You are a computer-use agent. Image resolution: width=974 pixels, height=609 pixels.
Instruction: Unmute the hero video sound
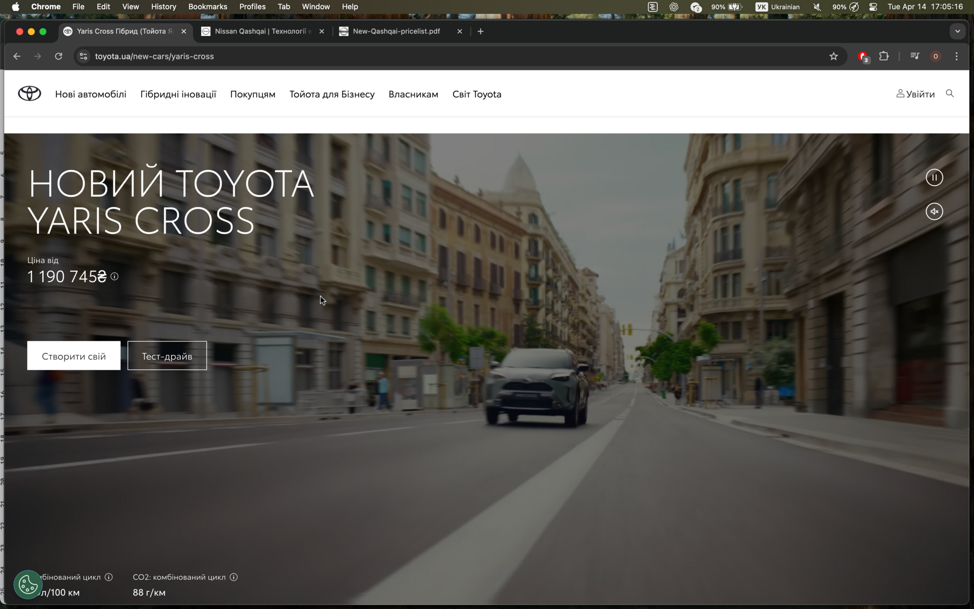point(934,211)
